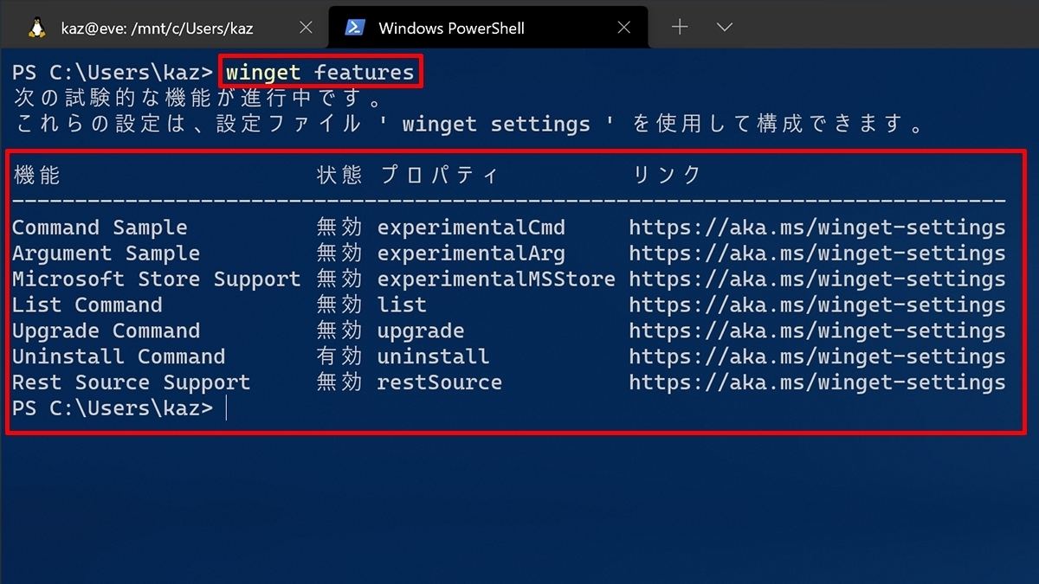The width and height of the screenshot is (1039, 584).
Task: Click the settings link in Uninstall Command row
Action: [x=817, y=356]
